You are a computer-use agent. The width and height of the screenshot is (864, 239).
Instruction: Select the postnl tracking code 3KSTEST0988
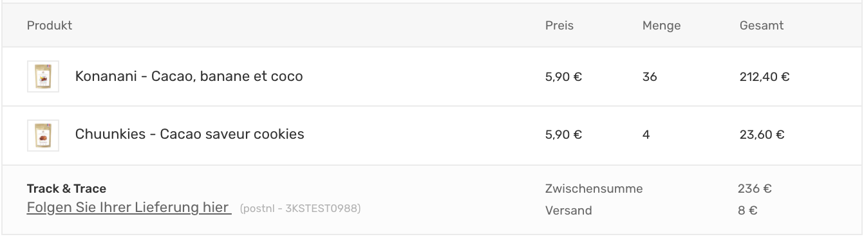[x=300, y=208]
